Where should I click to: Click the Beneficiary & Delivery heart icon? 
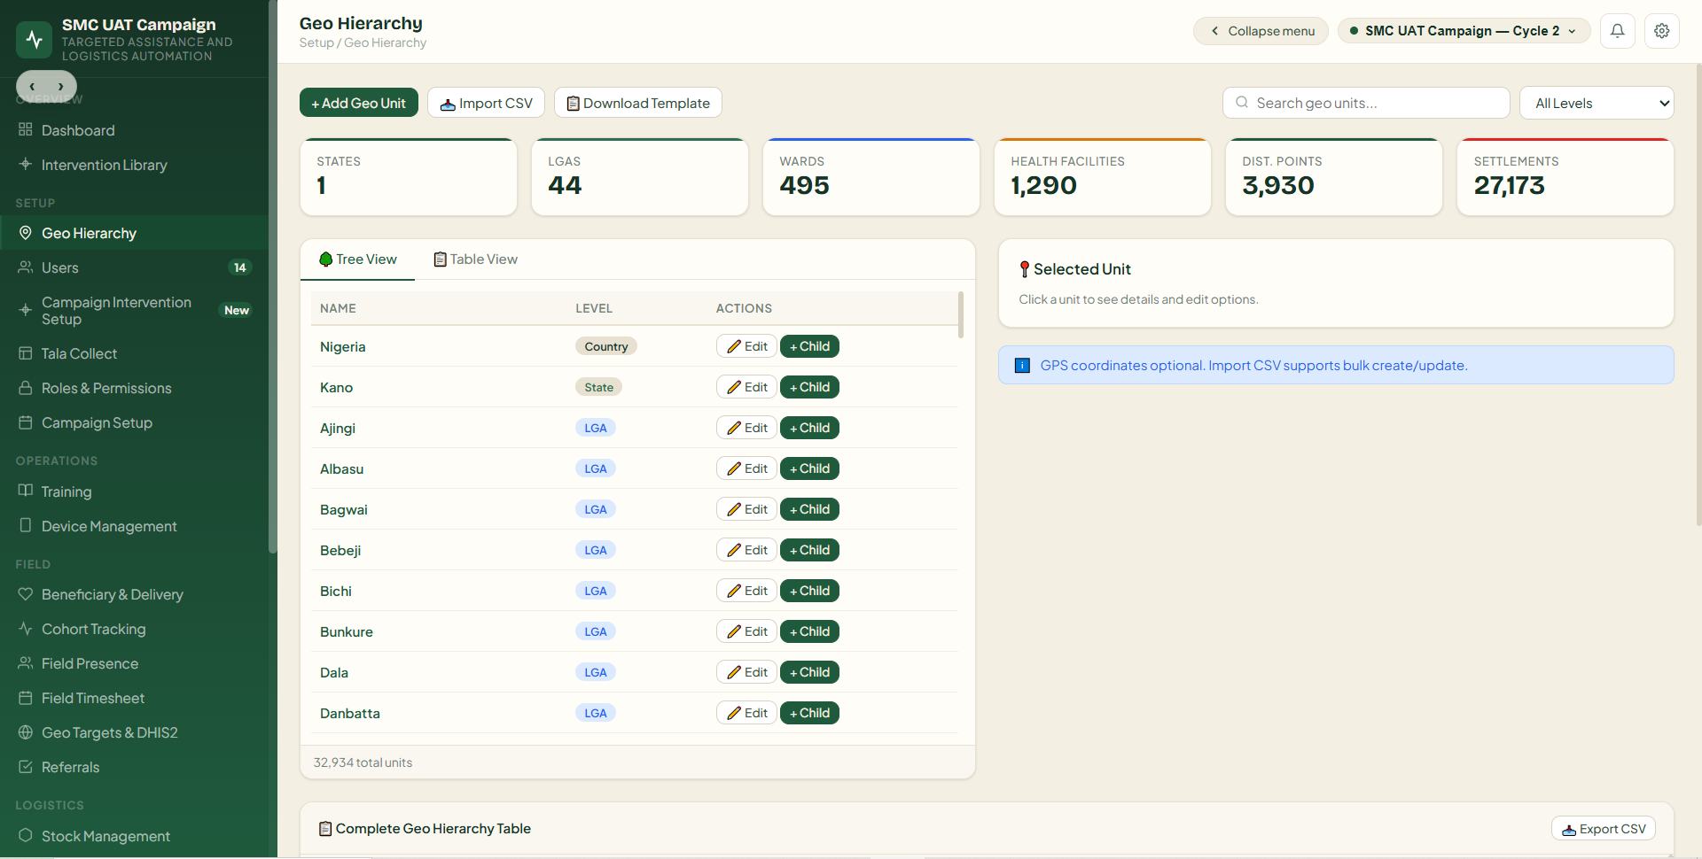pos(25,593)
